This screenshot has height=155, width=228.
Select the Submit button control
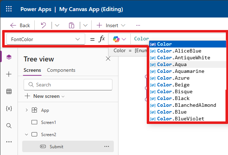(x=68, y=146)
